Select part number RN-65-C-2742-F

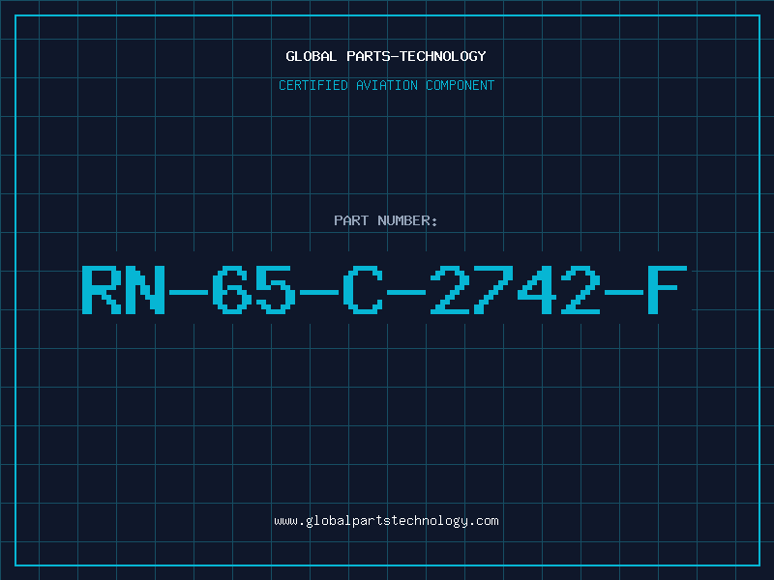tap(384, 290)
